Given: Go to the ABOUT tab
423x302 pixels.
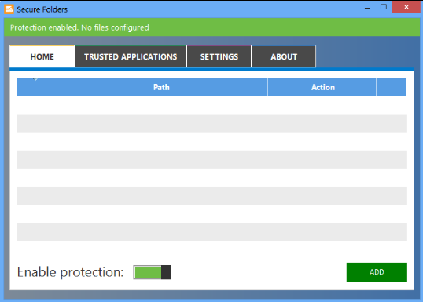Looking at the screenshot, I should [284, 56].
